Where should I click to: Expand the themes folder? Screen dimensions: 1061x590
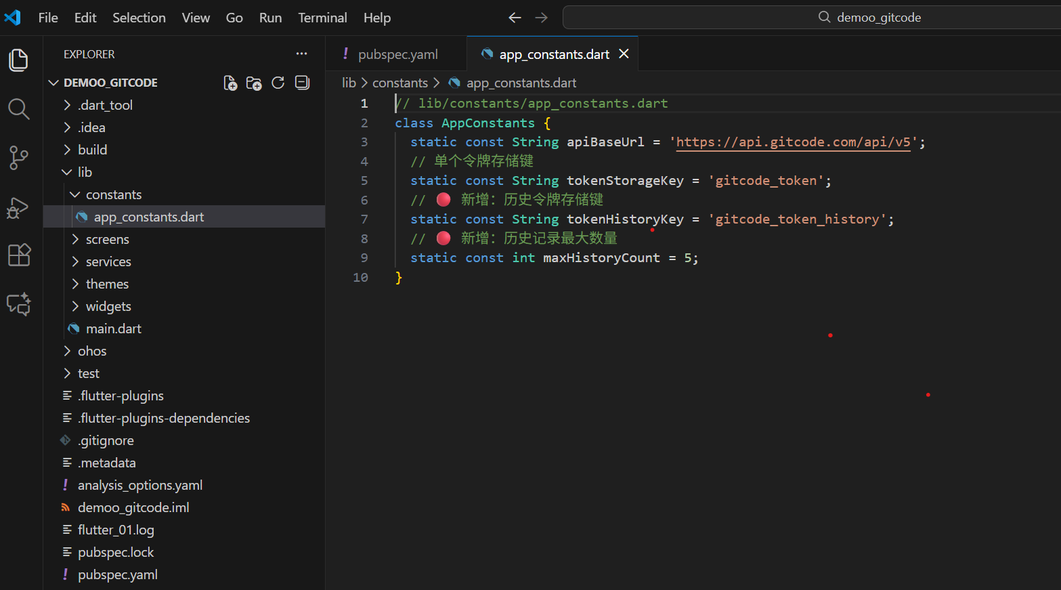(x=184, y=284)
